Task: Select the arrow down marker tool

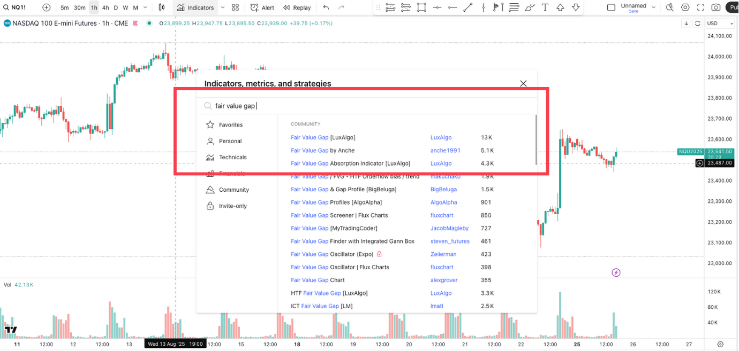Action: (x=576, y=7)
